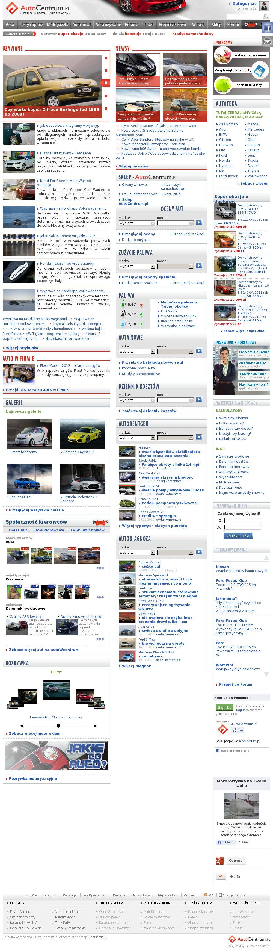Click the user avatar icon beside Zaloguj się
Screen dimensions: 273x950
[264, 6]
